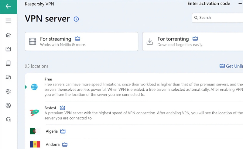Open Enter activation code link

pyautogui.click(x=209, y=4)
